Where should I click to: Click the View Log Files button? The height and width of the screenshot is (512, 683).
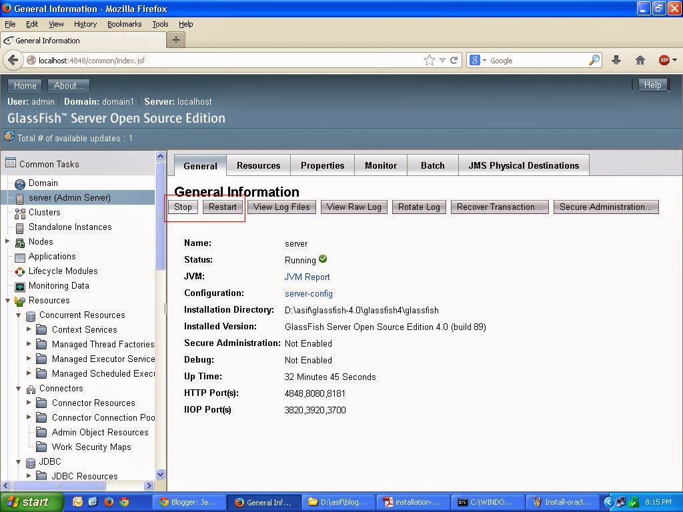(x=281, y=207)
